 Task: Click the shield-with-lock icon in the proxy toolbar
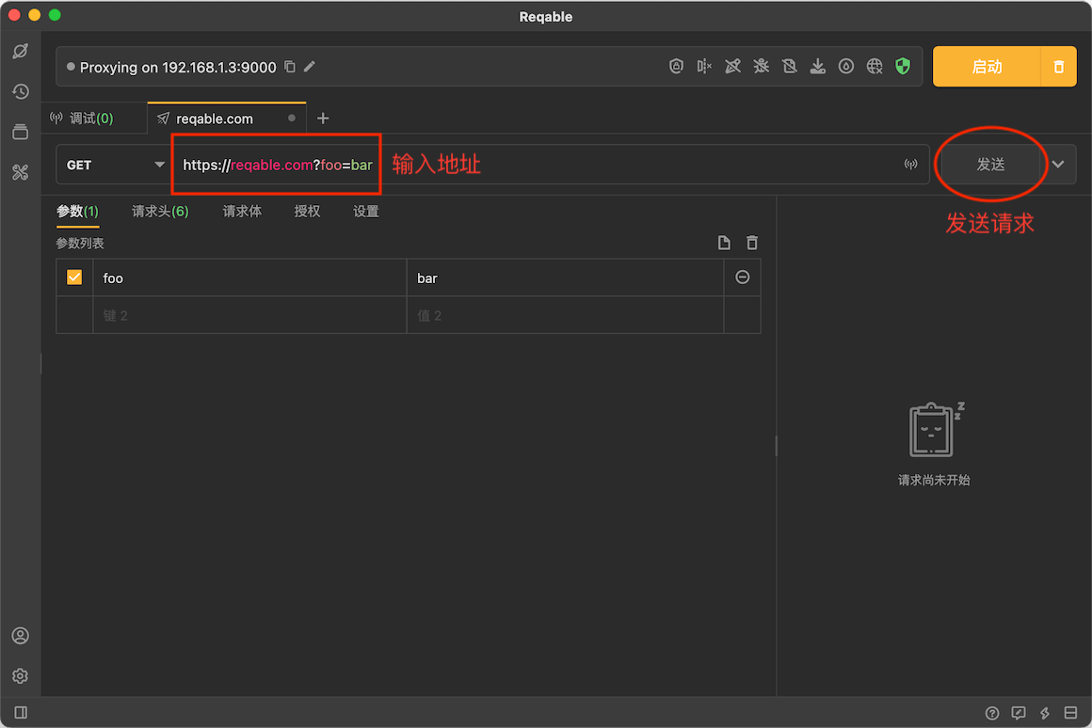tap(676, 66)
